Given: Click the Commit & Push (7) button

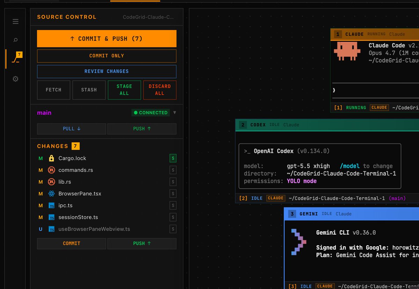Looking at the screenshot, I should tap(106, 39).
